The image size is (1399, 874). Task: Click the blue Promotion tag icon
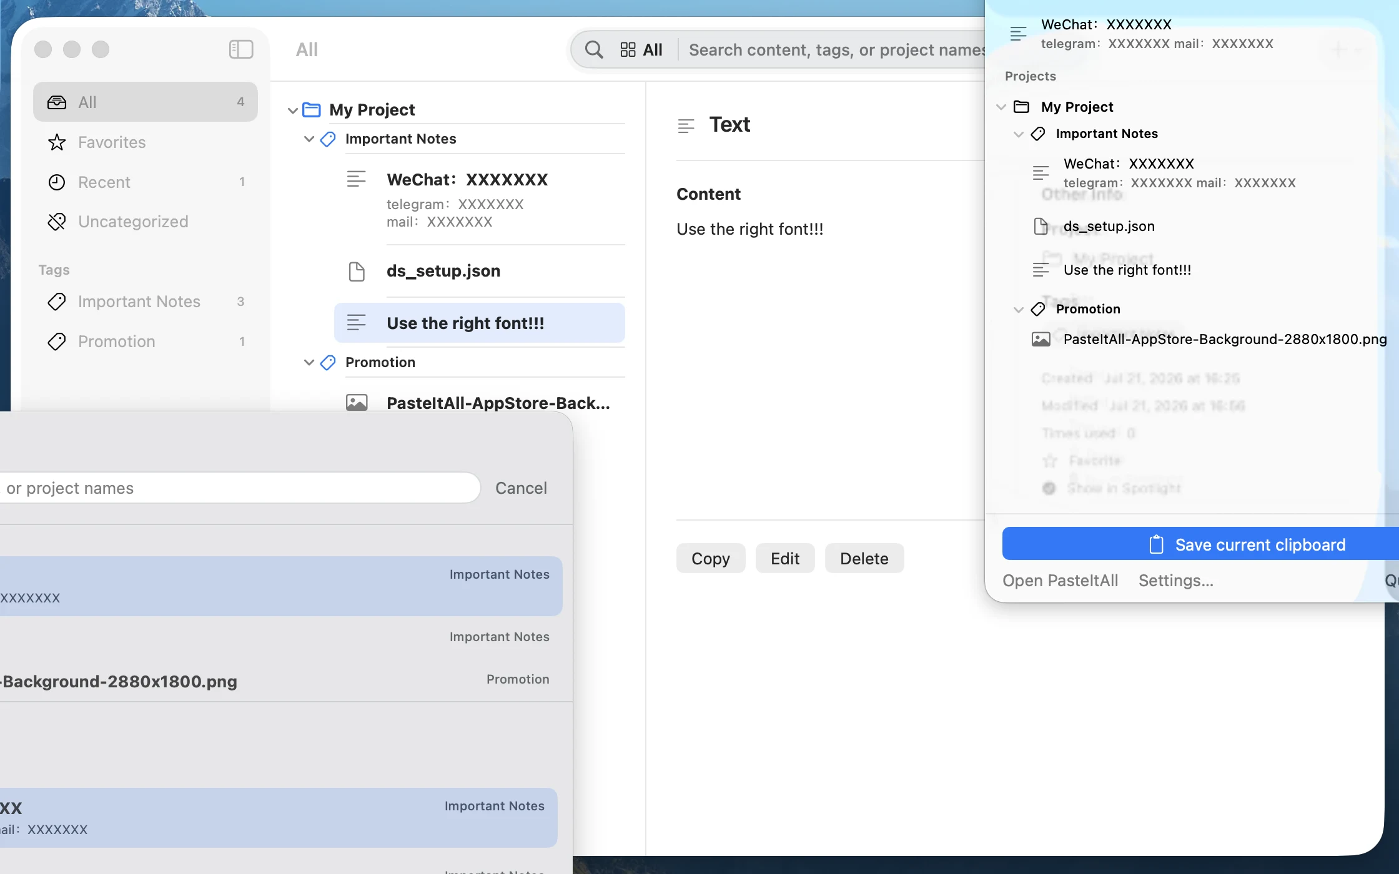pyautogui.click(x=328, y=362)
